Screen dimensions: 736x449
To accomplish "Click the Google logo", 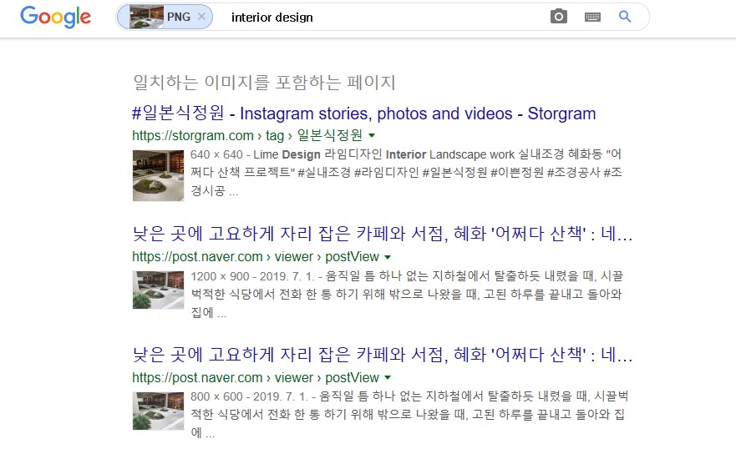I will point(56,17).
